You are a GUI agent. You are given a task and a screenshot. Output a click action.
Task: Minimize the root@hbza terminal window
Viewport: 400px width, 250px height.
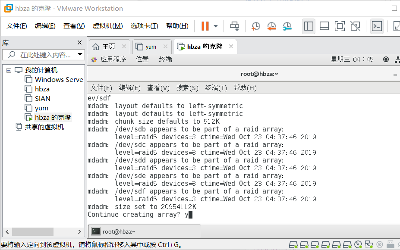(x=395, y=75)
